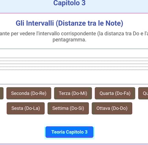
Task: Click the empty area below the staff lines
Action: pos(74,77)
